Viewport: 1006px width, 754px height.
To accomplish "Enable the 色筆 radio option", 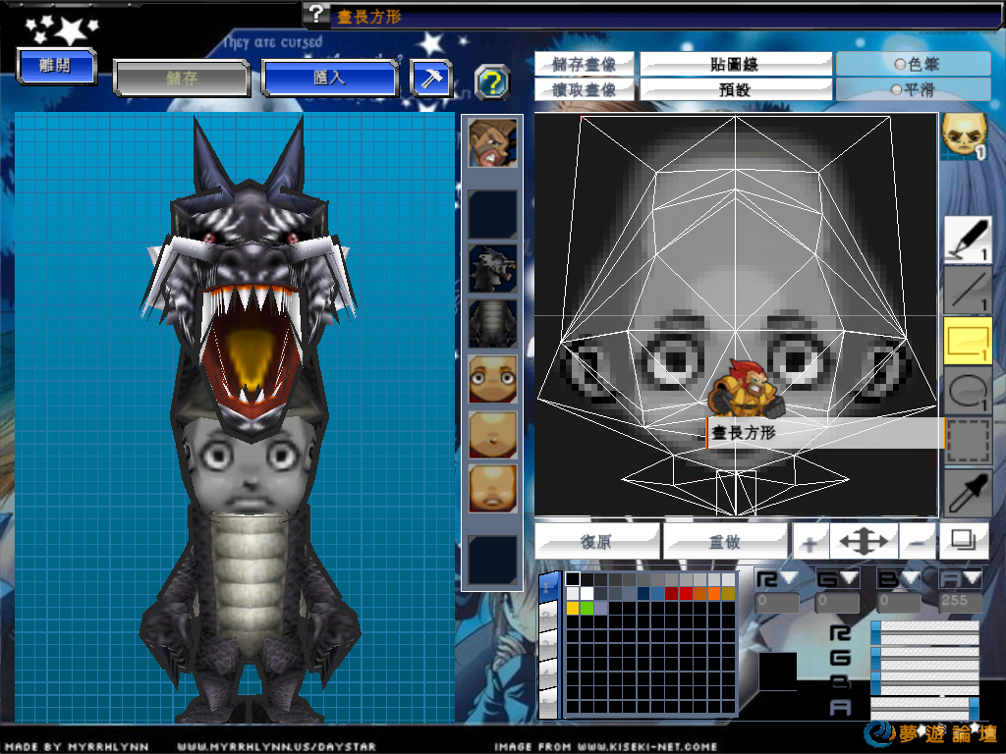I will coord(914,64).
